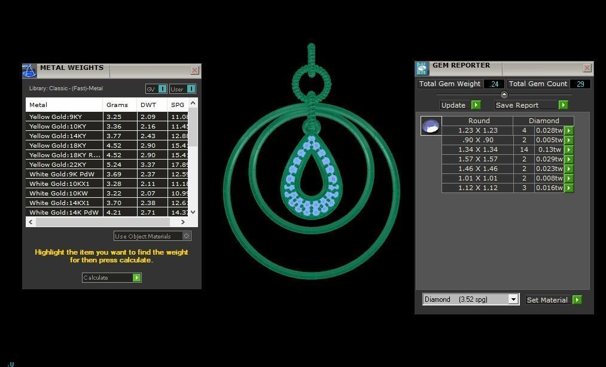Viewport: 606px width, 367px height.
Task: Select White Gold:14K PdW row
Action: [x=107, y=212]
